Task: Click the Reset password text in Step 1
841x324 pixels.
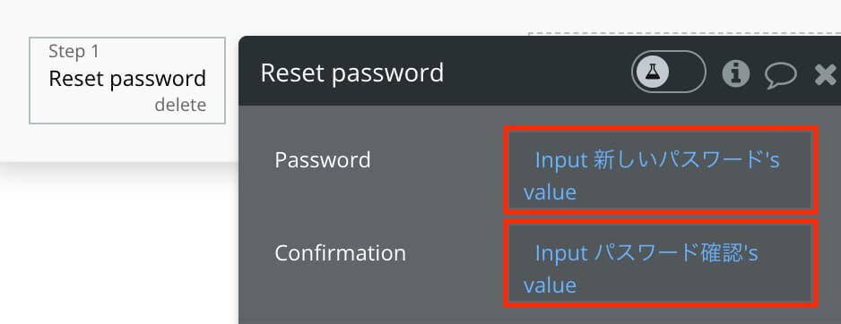Action: click(127, 79)
